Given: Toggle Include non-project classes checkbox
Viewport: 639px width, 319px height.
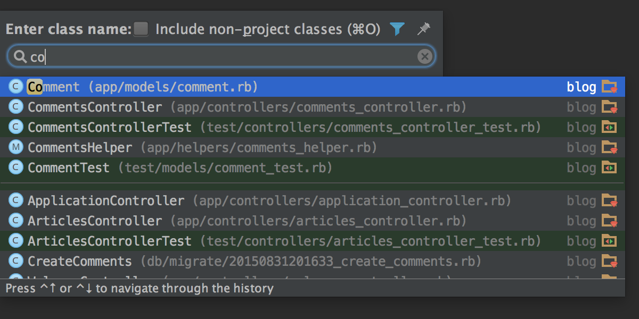Looking at the screenshot, I should coord(141,29).
